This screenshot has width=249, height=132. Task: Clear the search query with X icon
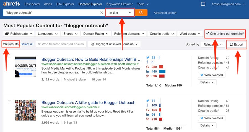tap(102, 13)
